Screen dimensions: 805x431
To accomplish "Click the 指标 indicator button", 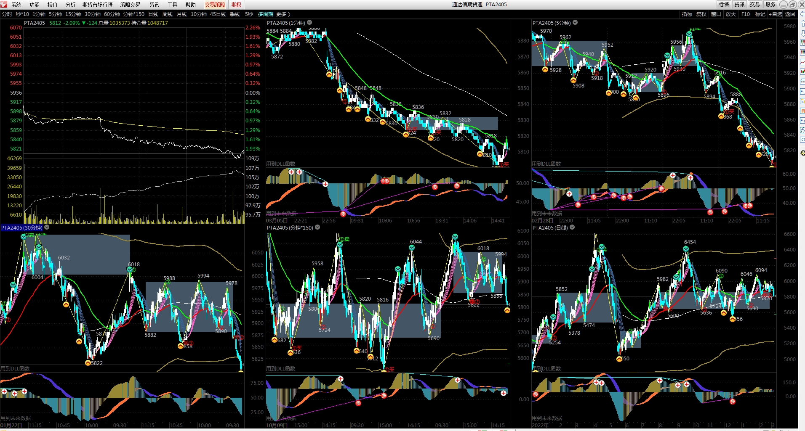I will [x=687, y=14].
